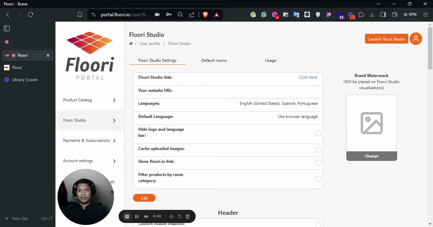This screenshot has width=433, height=227.
Task: Delete the Loom recording with trash icon
Action: pos(188,216)
